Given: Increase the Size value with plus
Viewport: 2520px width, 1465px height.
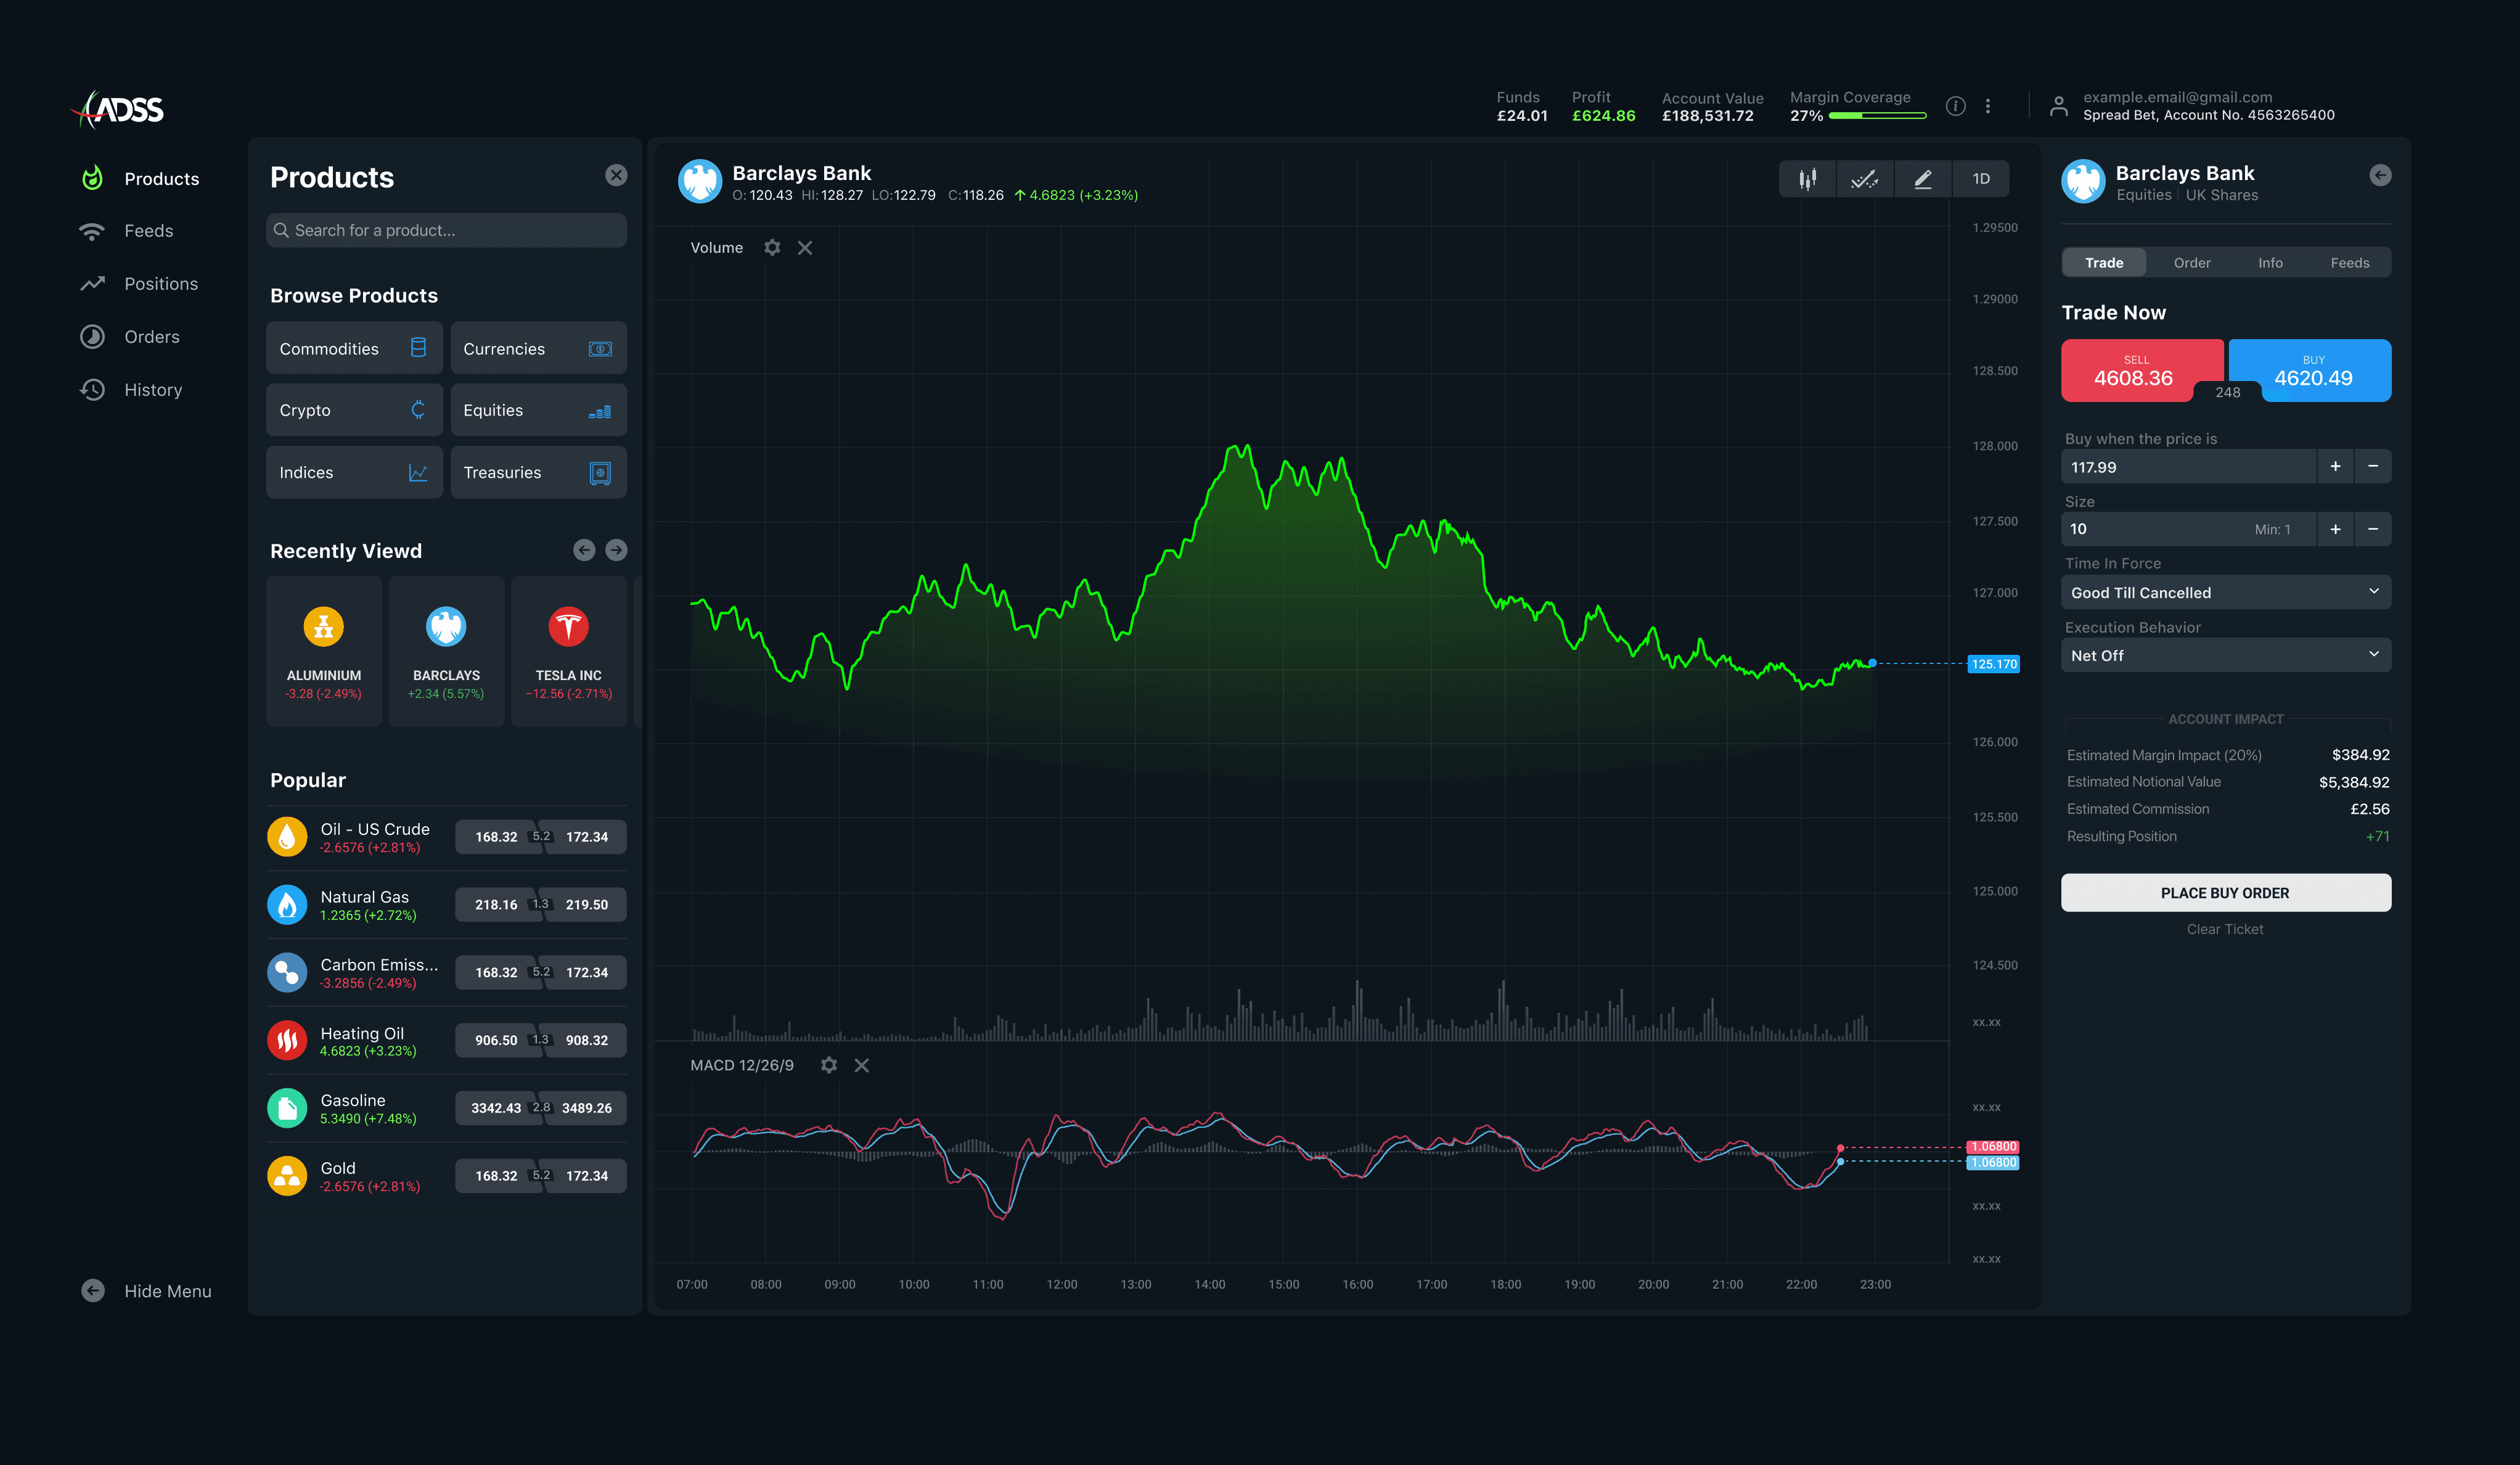Looking at the screenshot, I should pos(2335,529).
